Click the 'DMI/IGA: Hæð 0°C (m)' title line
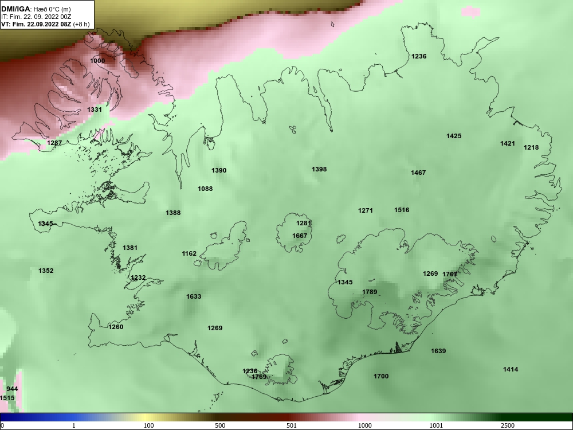 point(36,9)
